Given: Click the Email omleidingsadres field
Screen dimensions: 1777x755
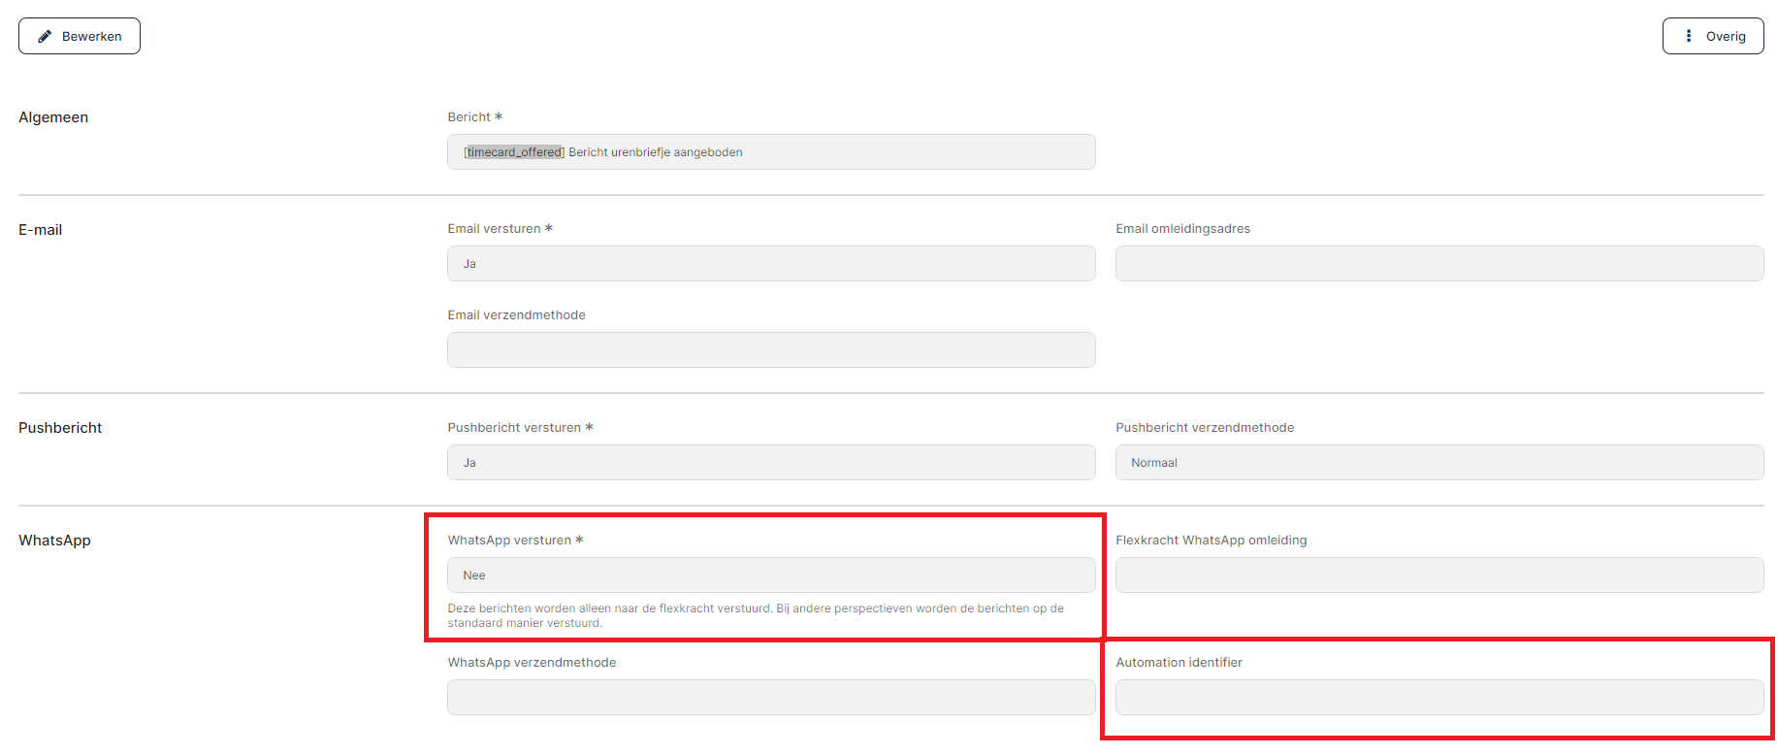Looking at the screenshot, I should tap(1439, 264).
